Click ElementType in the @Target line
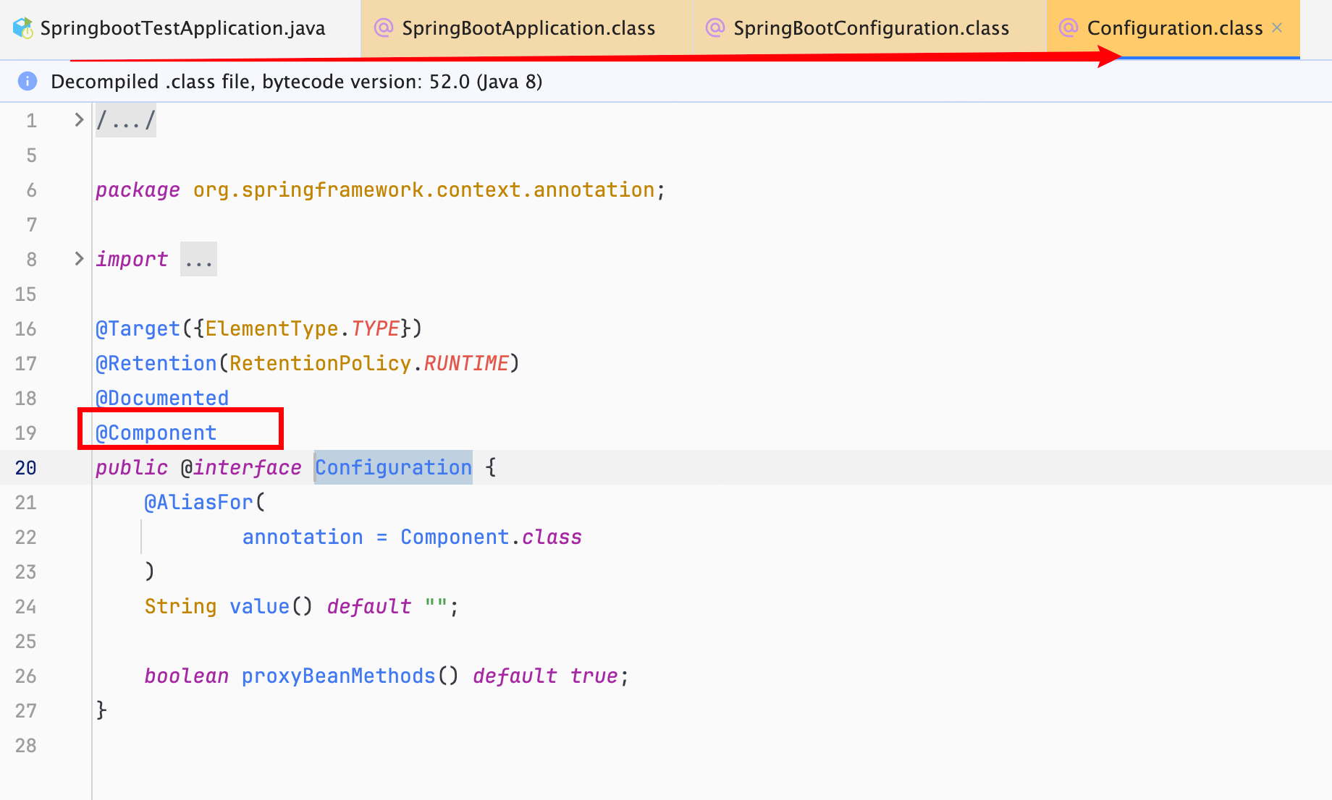The height and width of the screenshot is (800, 1332). pyautogui.click(x=271, y=328)
